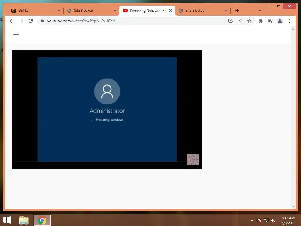View site security lock information
Screen dimensions: 301x226
click(x=42, y=21)
